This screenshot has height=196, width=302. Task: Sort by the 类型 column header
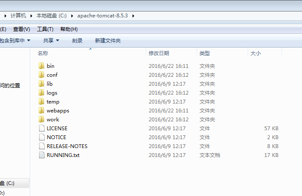[x=205, y=53]
